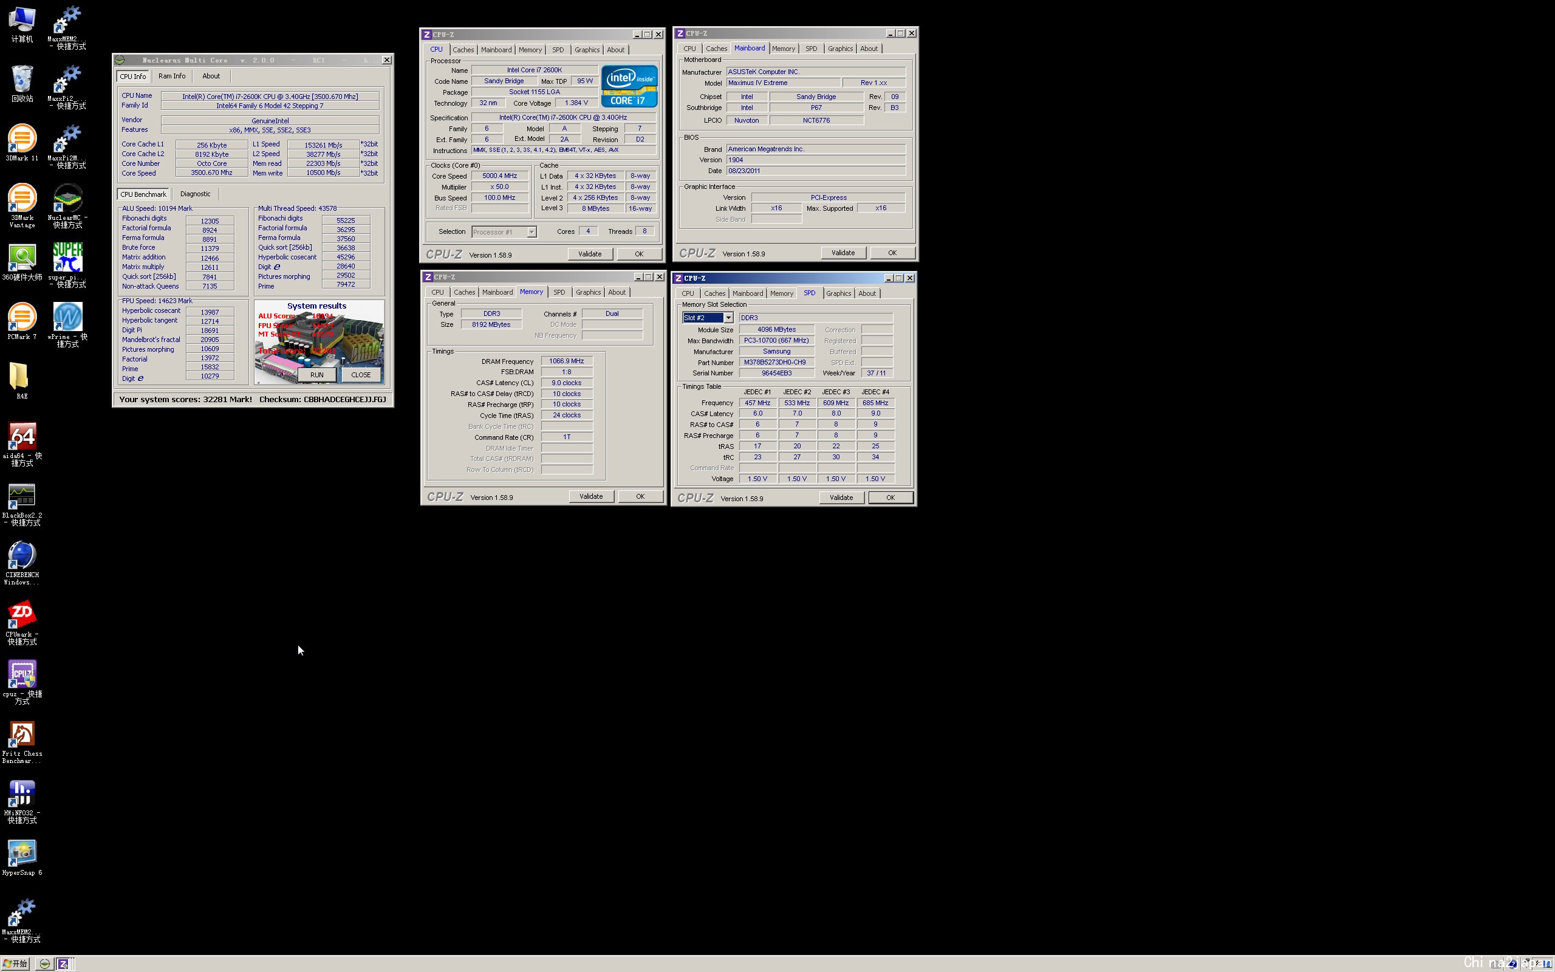Open the Computer desktop icon
The width and height of the screenshot is (1555, 972).
(22, 24)
